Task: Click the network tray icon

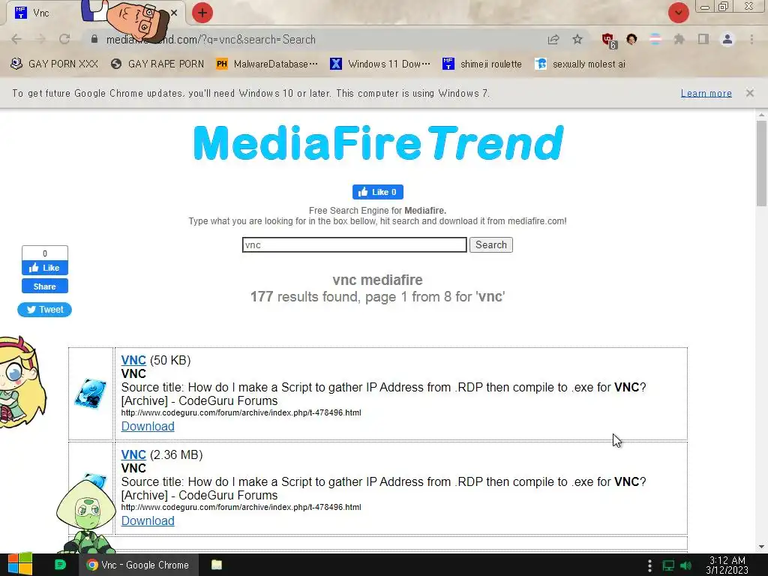Action: pos(668,565)
